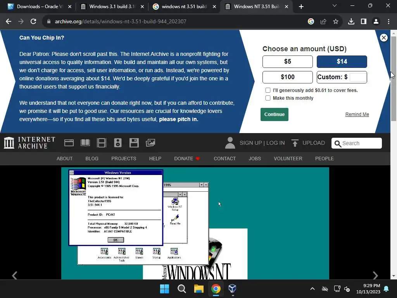The image size is (397, 298).
Task: Open the CONTACT menu item
Action: [x=224, y=159]
